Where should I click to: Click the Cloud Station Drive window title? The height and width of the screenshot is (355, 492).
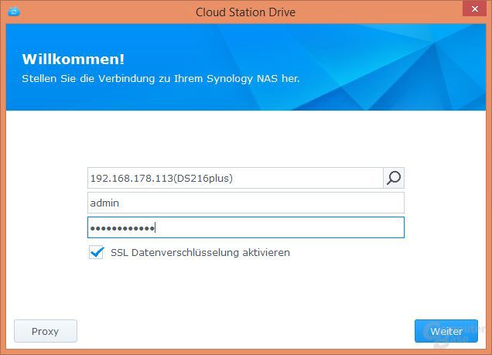pyautogui.click(x=245, y=12)
